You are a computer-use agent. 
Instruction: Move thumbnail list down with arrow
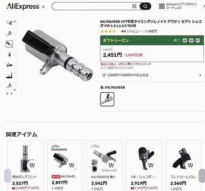point(15,90)
